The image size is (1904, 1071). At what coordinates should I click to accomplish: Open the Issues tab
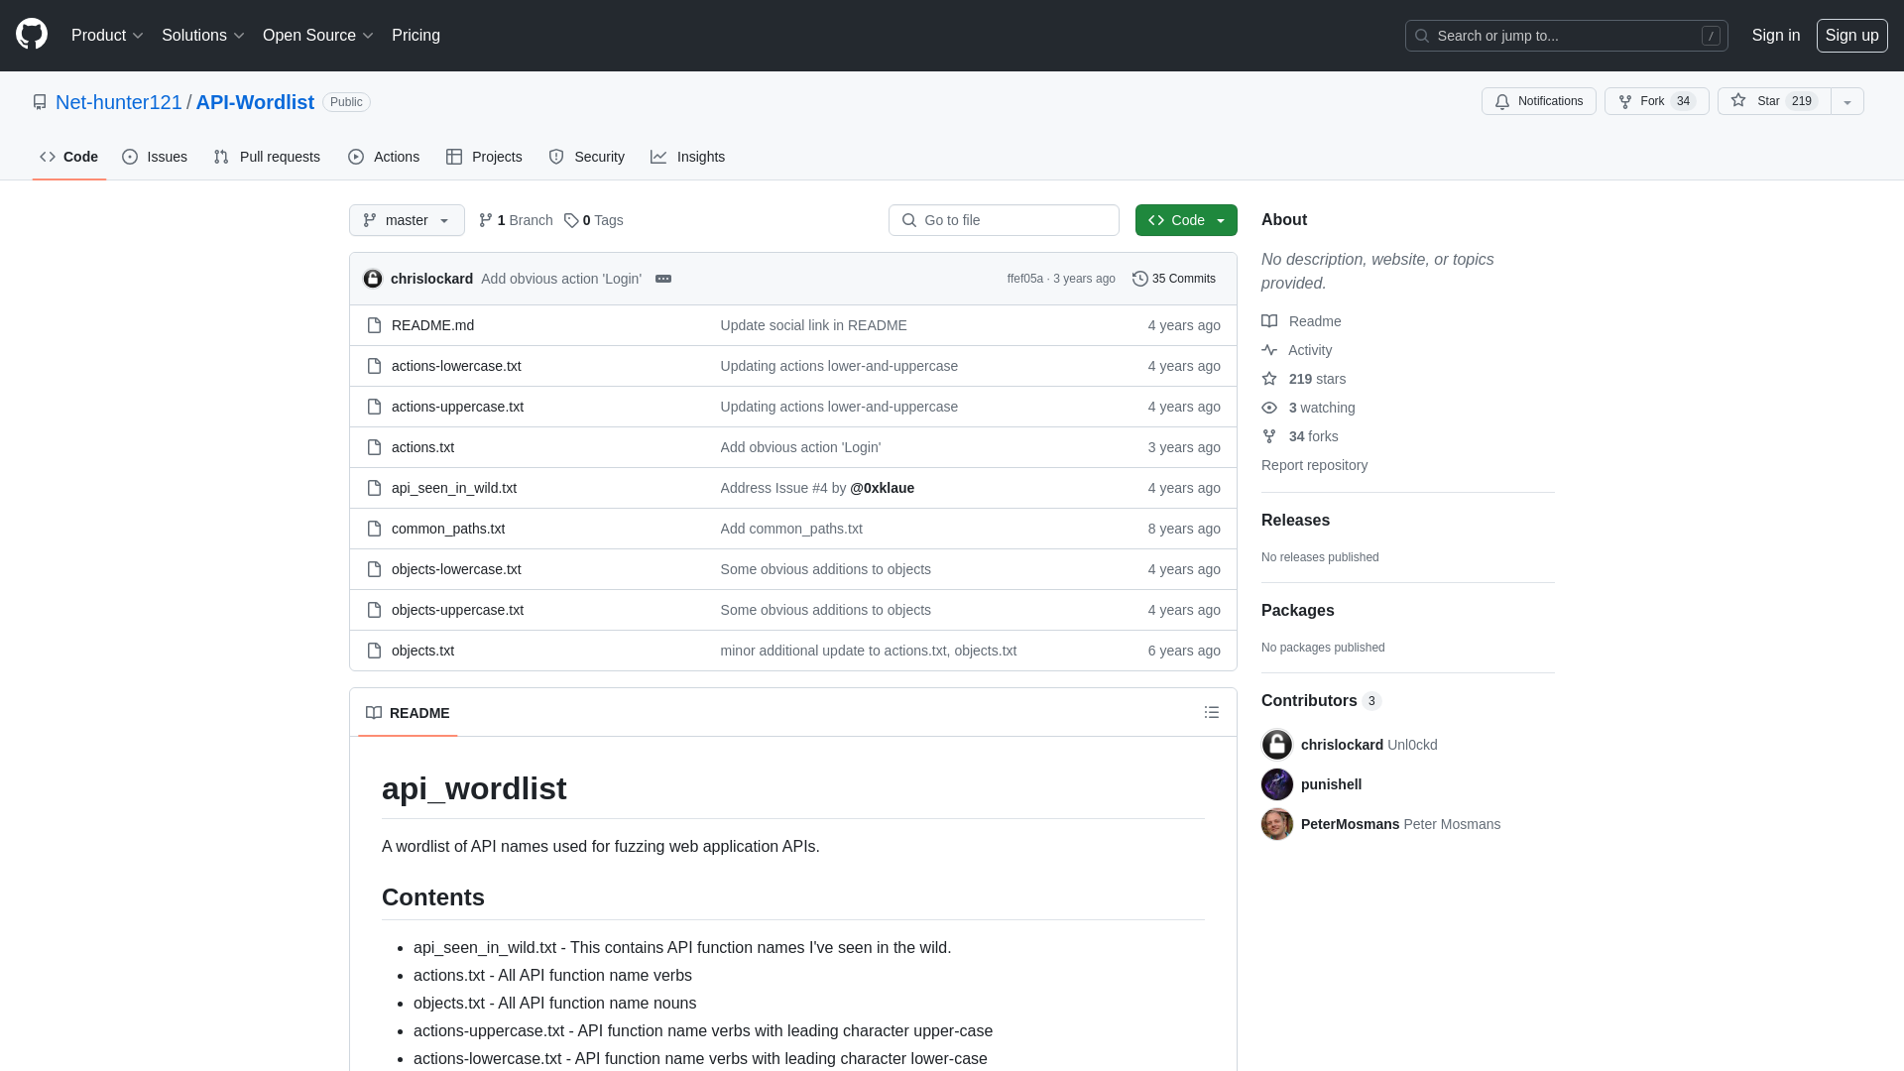pos(155,157)
